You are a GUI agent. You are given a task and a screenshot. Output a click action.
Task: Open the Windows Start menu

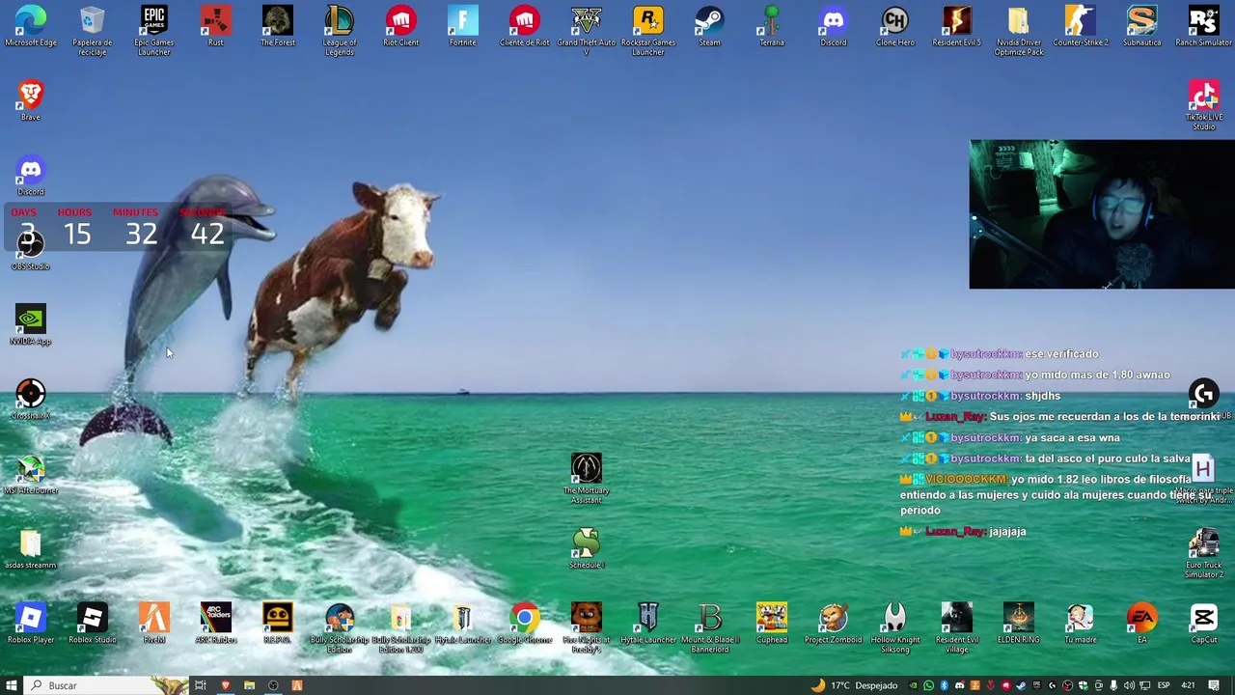click(12, 685)
